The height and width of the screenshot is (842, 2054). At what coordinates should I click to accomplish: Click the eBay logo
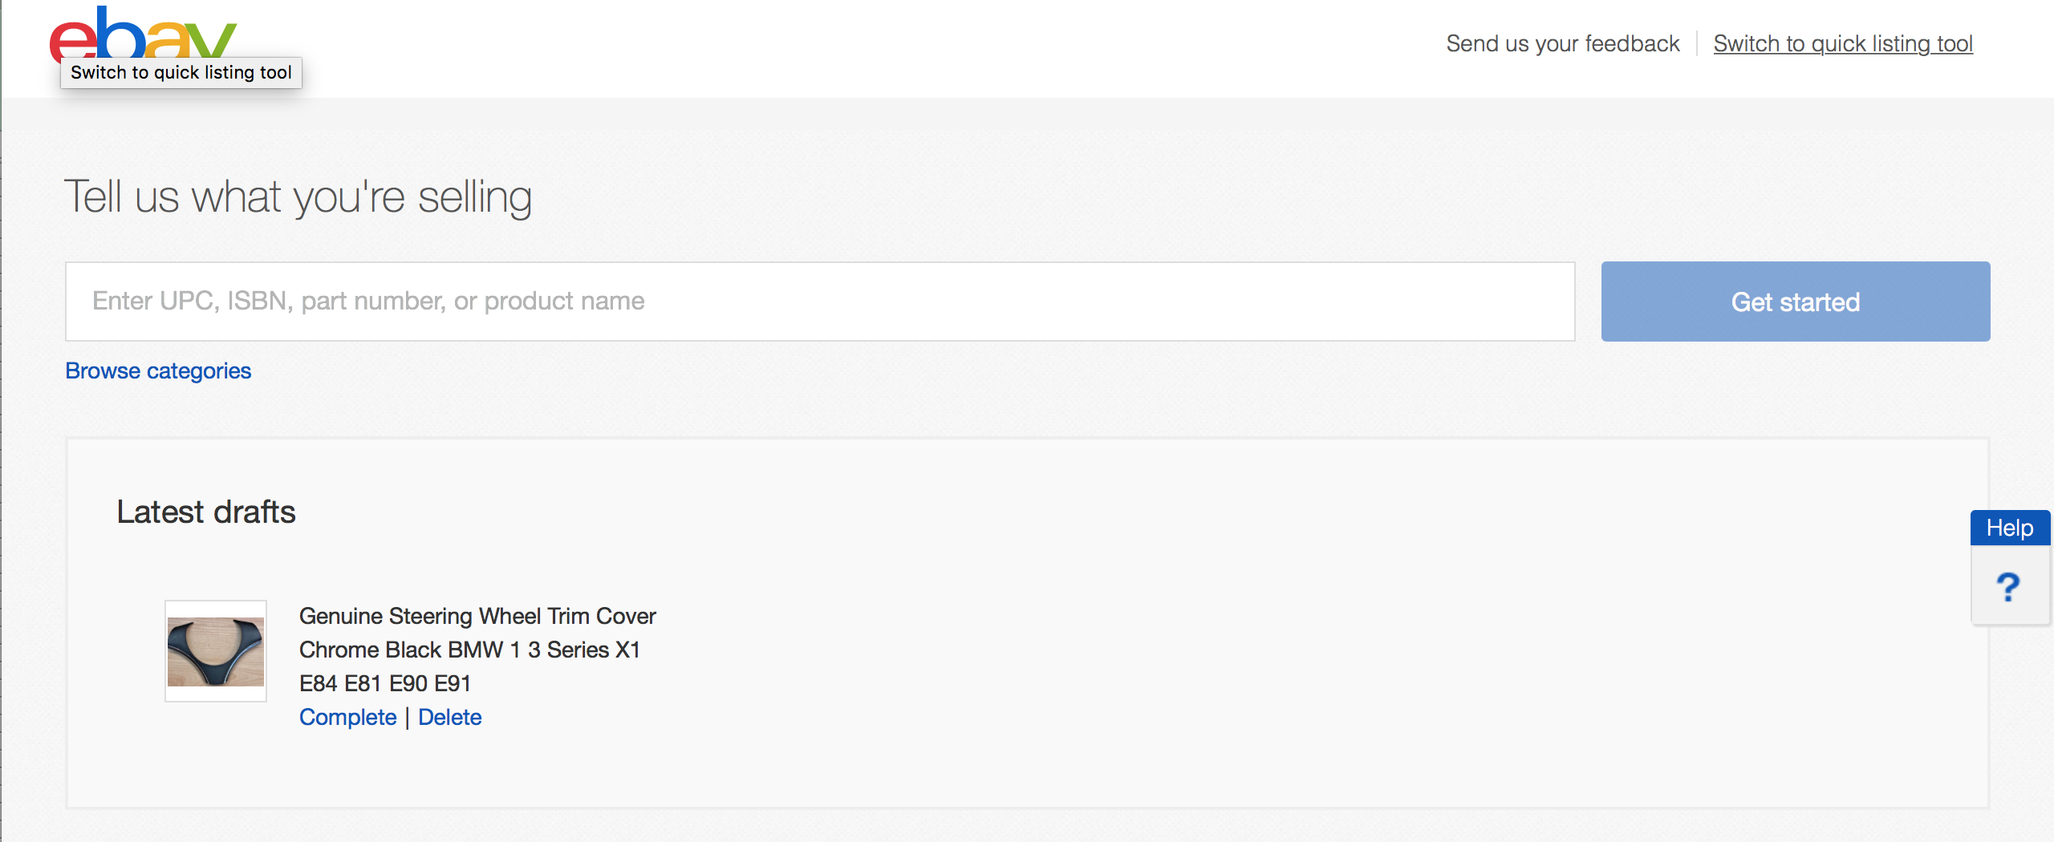coord(143,32)
